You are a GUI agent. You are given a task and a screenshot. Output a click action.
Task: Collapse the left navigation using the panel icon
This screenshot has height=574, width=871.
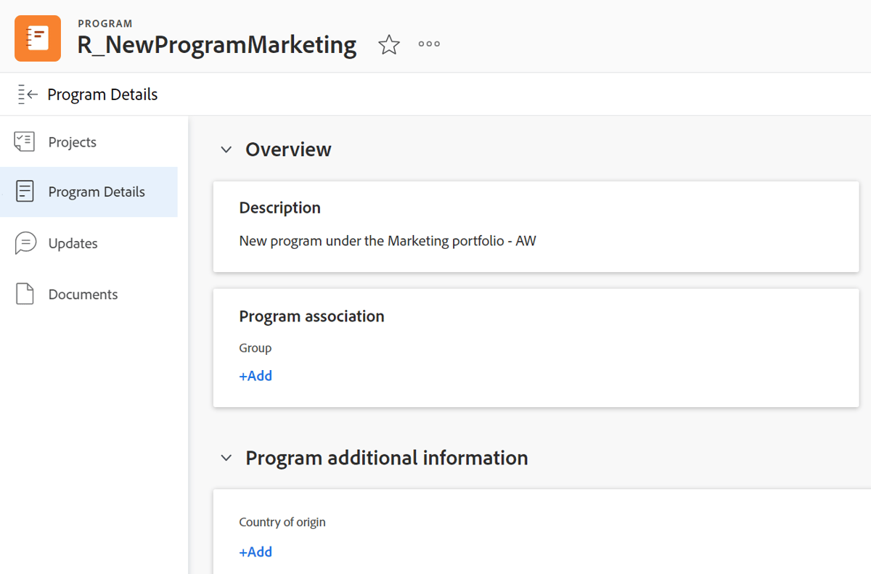click(x=27, y=94)
